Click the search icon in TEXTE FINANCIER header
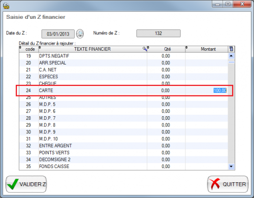Screen dimensions: 254x198 point(144,49)
